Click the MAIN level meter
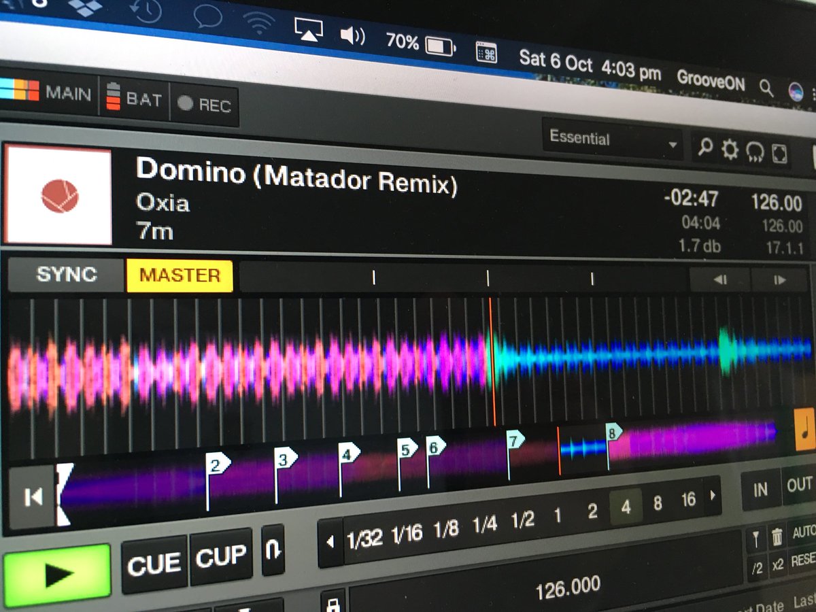 click(x=46, y=92)
